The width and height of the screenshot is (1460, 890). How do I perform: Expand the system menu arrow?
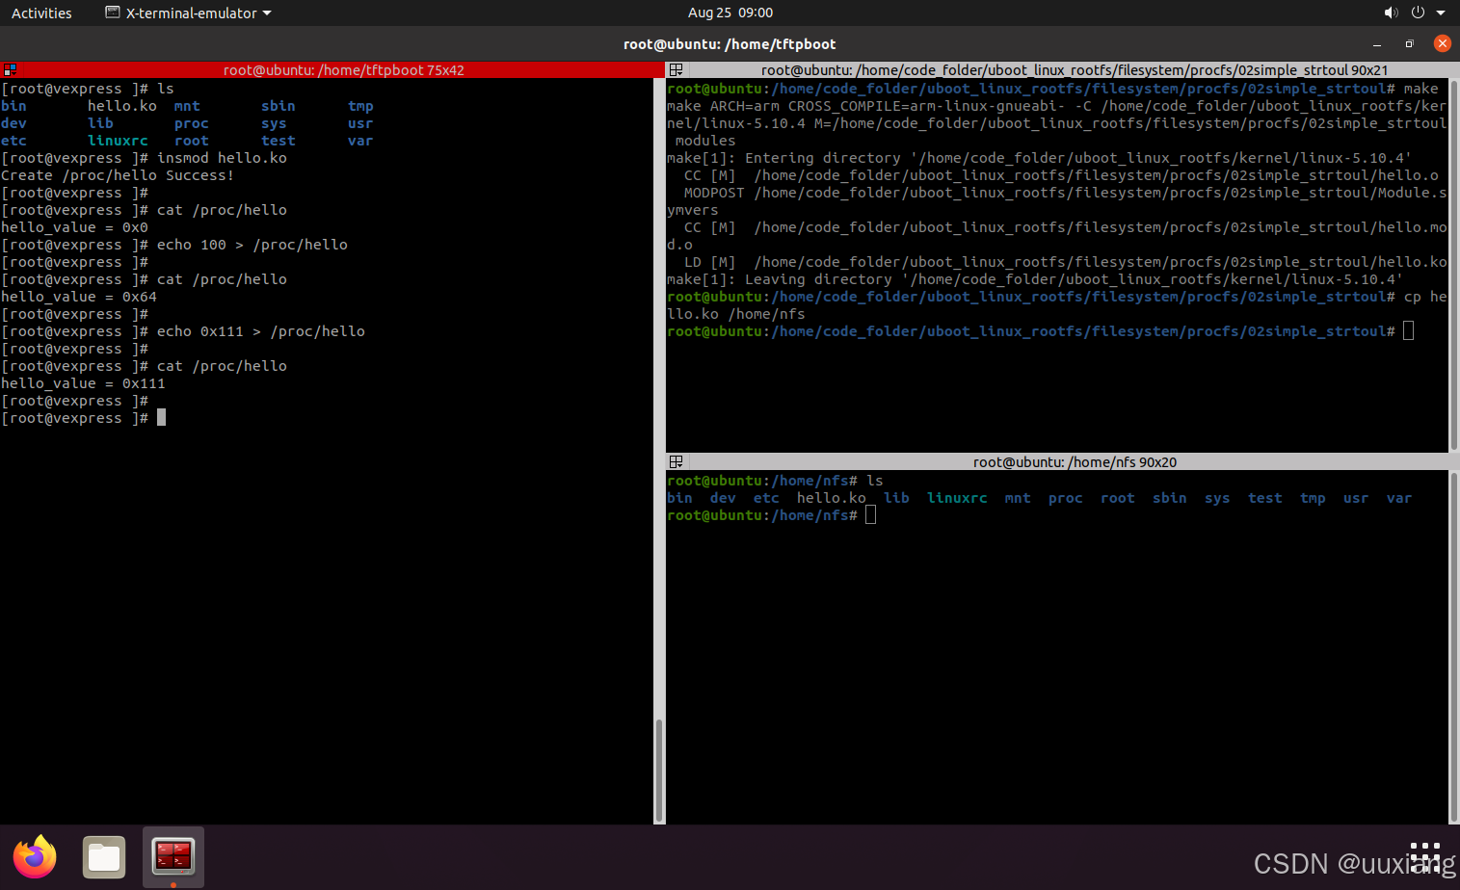[1441, 13]
